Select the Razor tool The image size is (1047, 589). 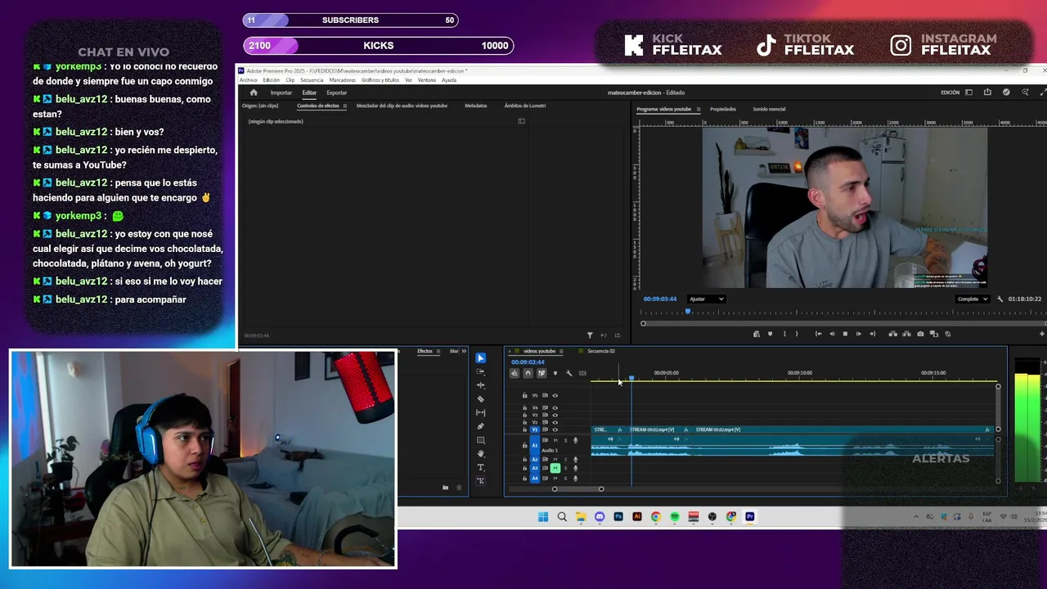point(481,399)
